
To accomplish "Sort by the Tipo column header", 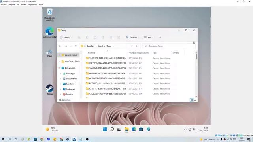I will point(155,53).
